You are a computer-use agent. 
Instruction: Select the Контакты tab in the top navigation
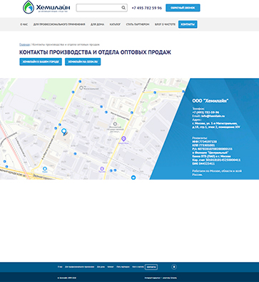pyautogui.click(x=188, y=24)
